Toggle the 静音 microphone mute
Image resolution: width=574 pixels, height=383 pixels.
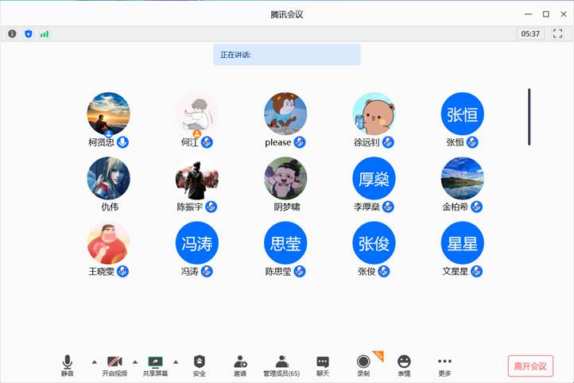[68, 365]
